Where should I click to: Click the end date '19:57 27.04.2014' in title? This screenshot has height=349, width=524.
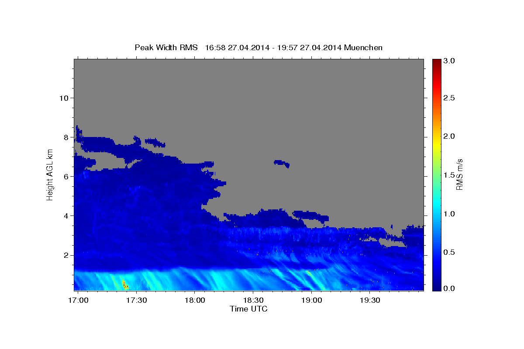[x=310, y=48]
